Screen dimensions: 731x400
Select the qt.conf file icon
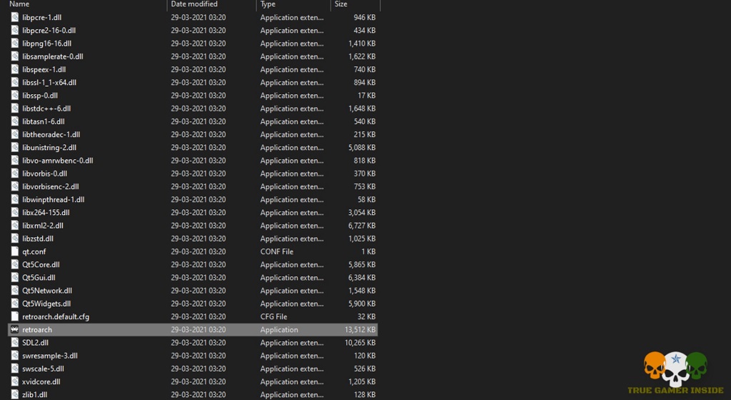(x=15, y=251)
